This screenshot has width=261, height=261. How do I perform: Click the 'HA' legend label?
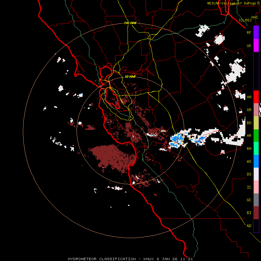pos(249,97)
